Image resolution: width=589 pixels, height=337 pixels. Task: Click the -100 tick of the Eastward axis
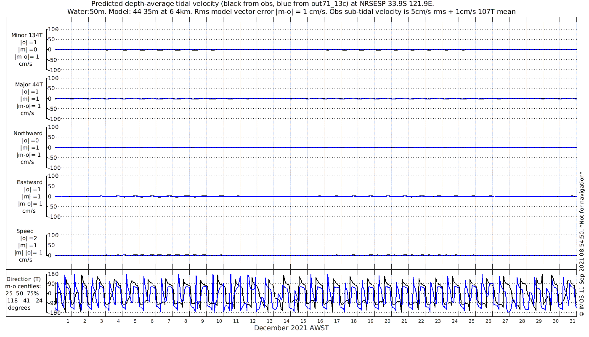[x=54, y=216]
